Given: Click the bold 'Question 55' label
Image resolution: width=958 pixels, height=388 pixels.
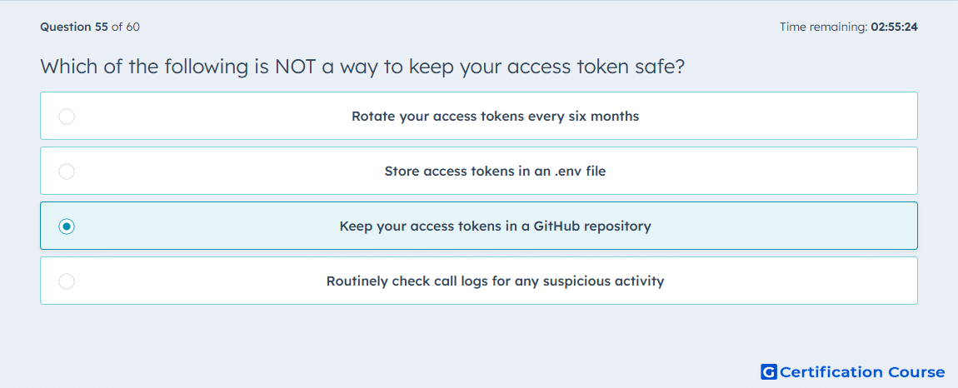Looking at the screenshot, I should tap(74, 27).
